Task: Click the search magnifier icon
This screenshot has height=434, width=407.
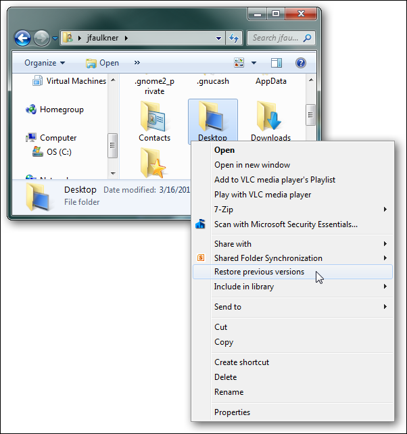Action: [x=308, y=38]
